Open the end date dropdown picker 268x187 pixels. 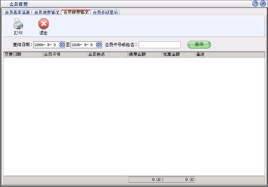tap(98, 45)
